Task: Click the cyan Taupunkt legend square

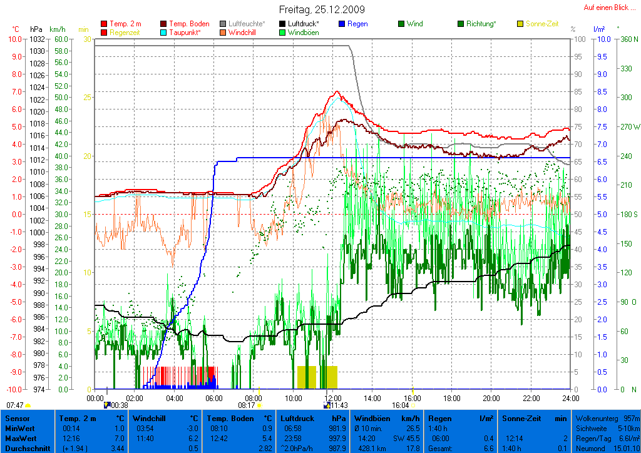Action: pos(164,33)
